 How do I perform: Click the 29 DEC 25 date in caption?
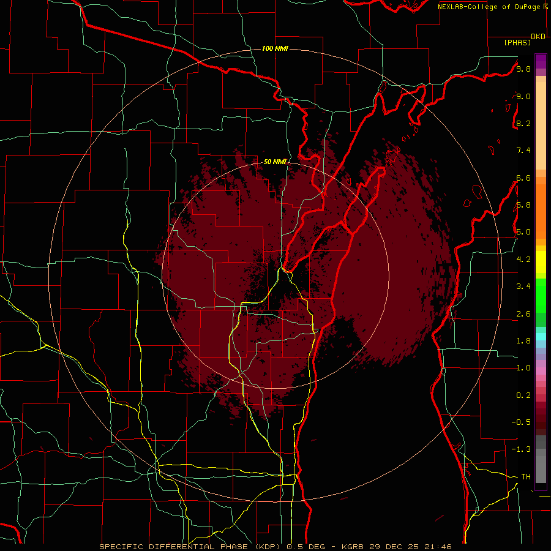click(x=395, y=547)
